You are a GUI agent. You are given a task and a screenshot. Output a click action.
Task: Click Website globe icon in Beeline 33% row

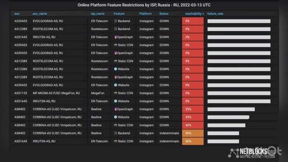point(116,117)
